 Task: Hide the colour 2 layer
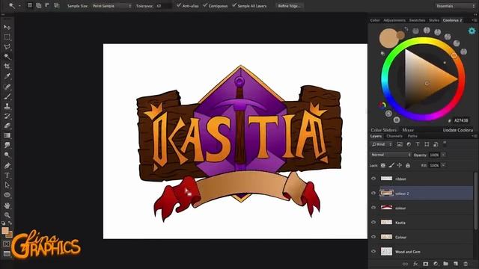pos(373,193)
